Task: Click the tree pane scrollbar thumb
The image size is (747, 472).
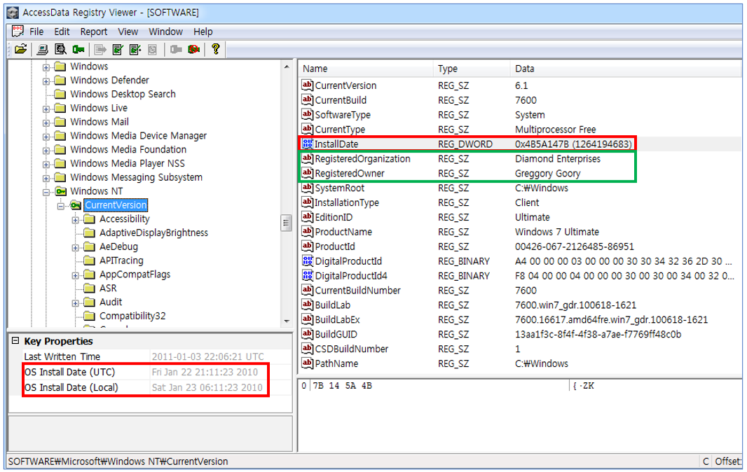Action: click(287, 223)
